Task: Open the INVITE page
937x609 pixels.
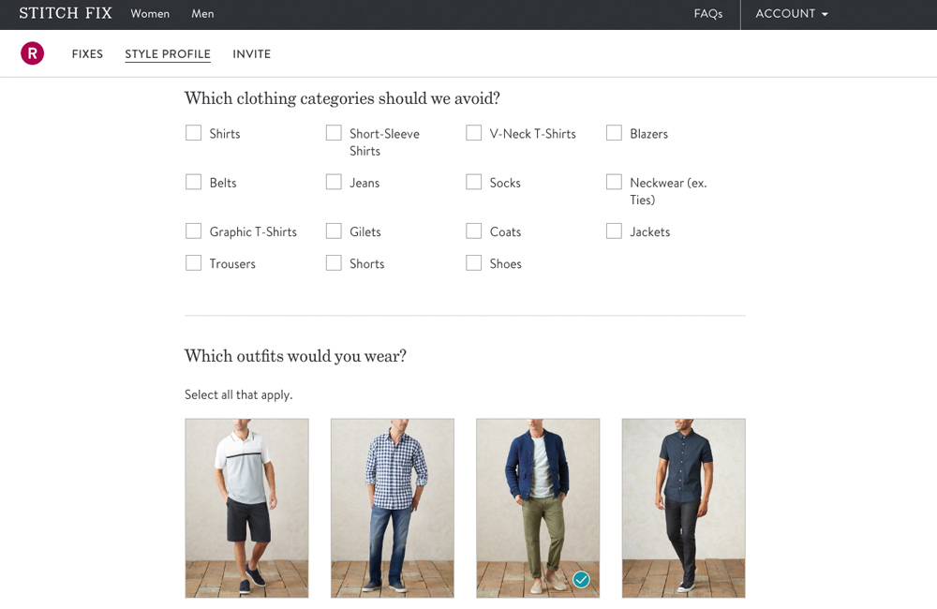Action: tap(251, 53)
